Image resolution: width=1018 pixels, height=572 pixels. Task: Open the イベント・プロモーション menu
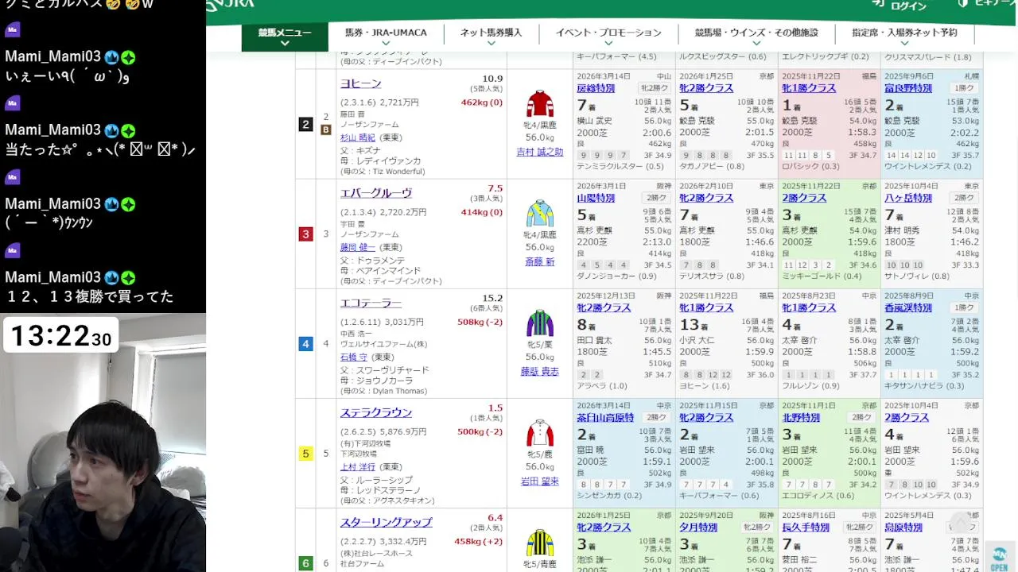click(608, 33)
